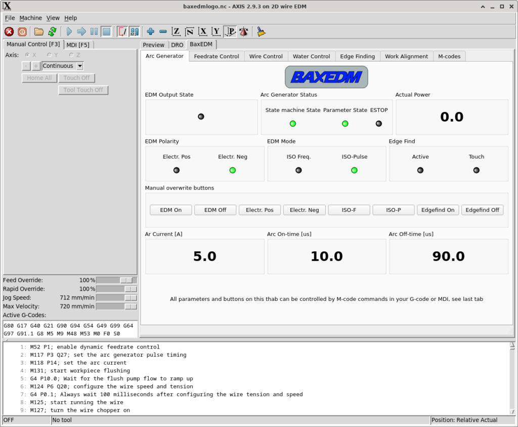Click the EDM Off button
This screenshot has height=427, width=518.
pos(215,210)
